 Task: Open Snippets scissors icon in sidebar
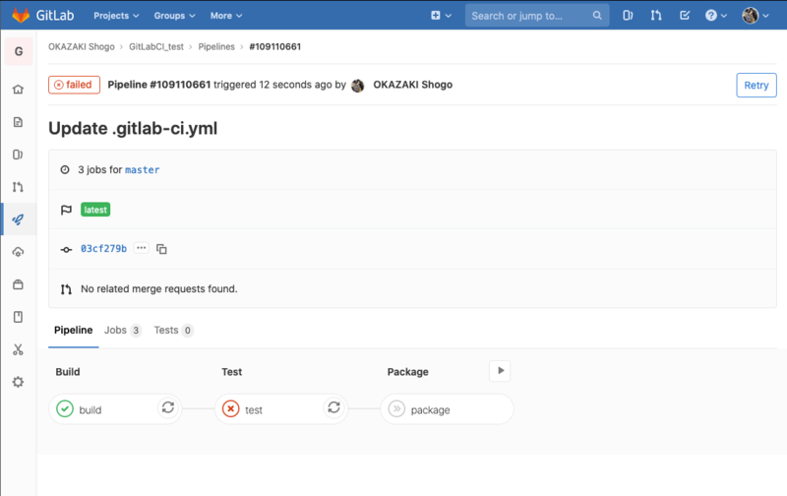(18, 349)
